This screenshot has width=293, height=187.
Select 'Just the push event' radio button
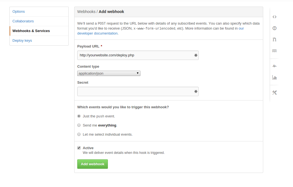click(79, 116)
